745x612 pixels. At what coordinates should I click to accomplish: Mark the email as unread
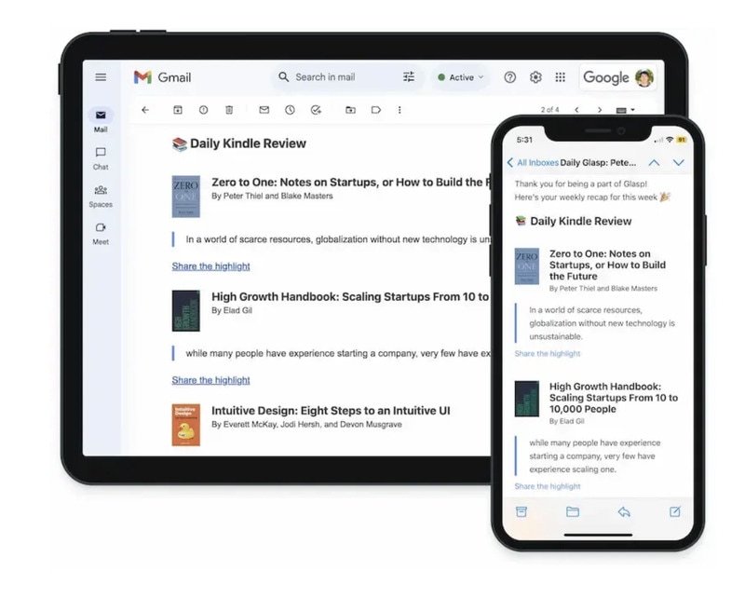click(x=264, y=110)
